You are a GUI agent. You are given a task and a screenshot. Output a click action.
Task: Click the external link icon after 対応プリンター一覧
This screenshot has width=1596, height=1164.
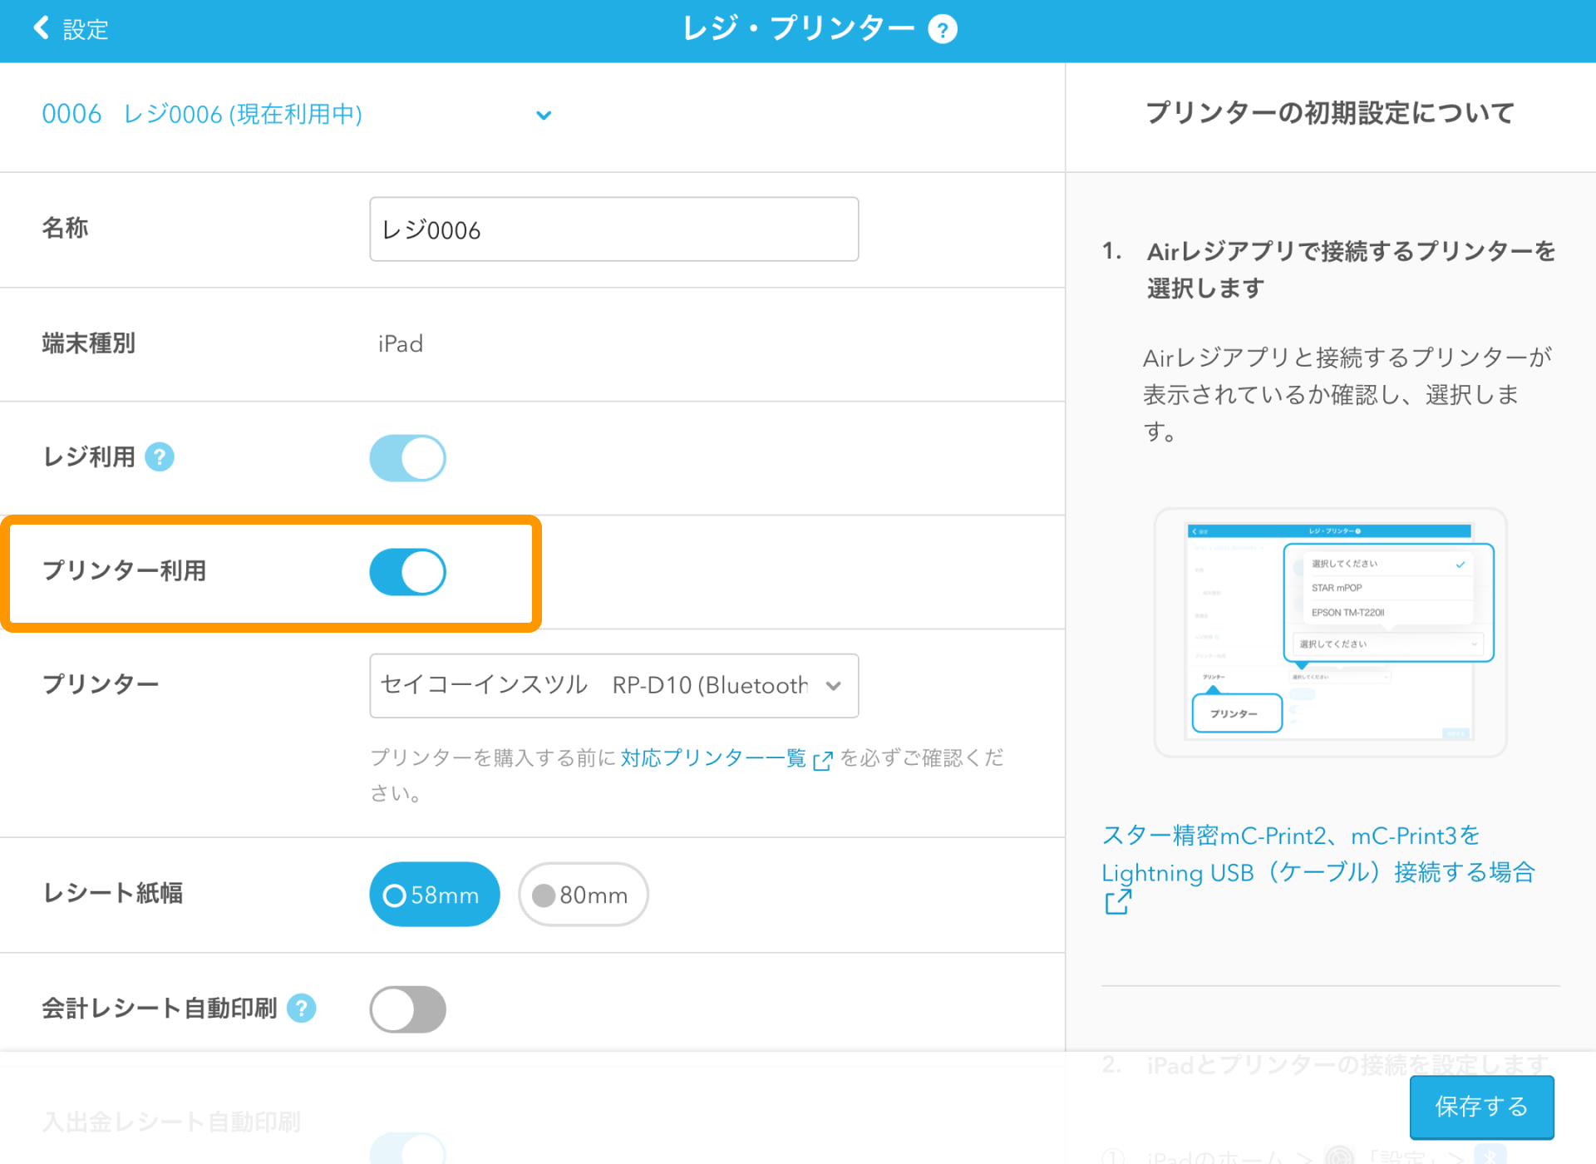pyautogui.click(x=822, y=760)
